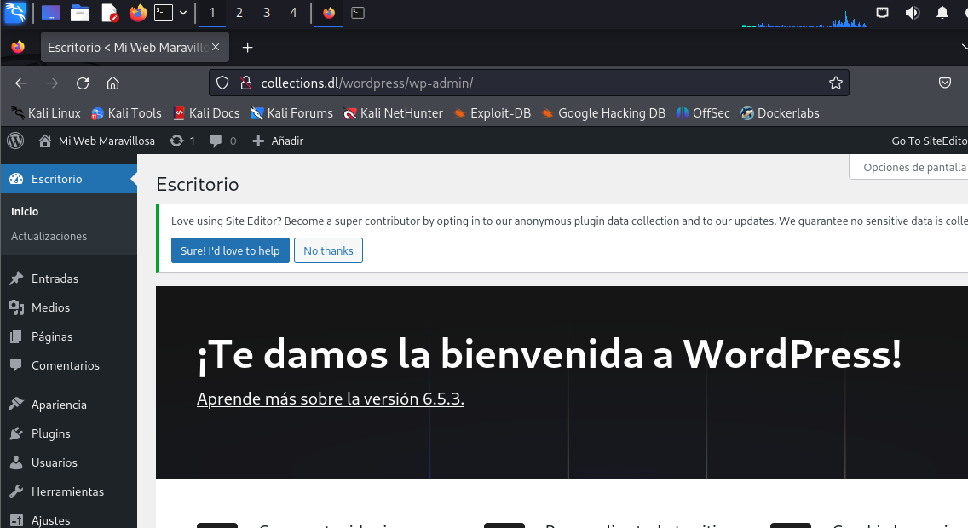Open the Kali applications menu icon
This screenshot has height=528, width=968.
pyautogui.click(x=14, y=12)
